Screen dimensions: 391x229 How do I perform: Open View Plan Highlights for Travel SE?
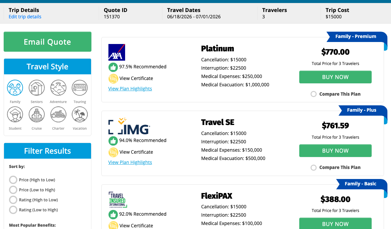[x=130, y=162]
